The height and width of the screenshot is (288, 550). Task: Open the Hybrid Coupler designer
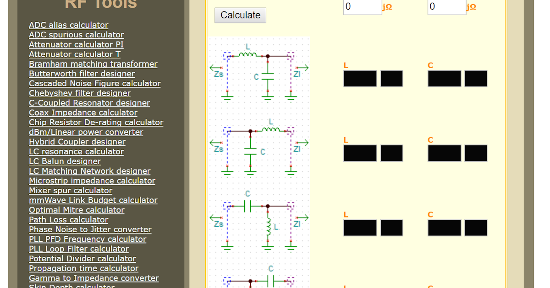pos(77,142)
